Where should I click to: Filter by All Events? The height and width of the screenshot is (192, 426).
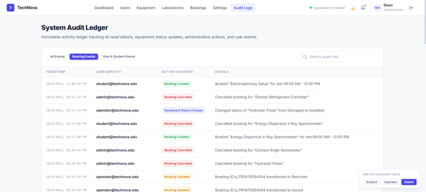57,56
